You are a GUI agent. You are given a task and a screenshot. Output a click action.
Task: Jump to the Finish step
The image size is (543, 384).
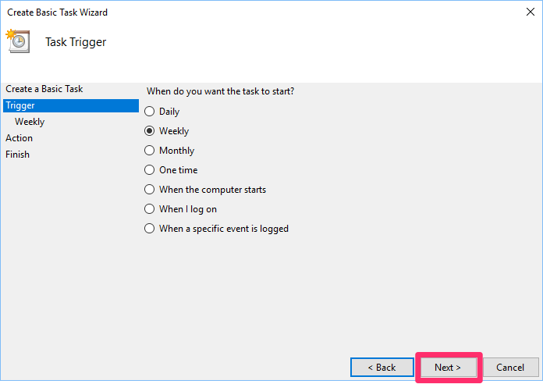tap(17, 155)
